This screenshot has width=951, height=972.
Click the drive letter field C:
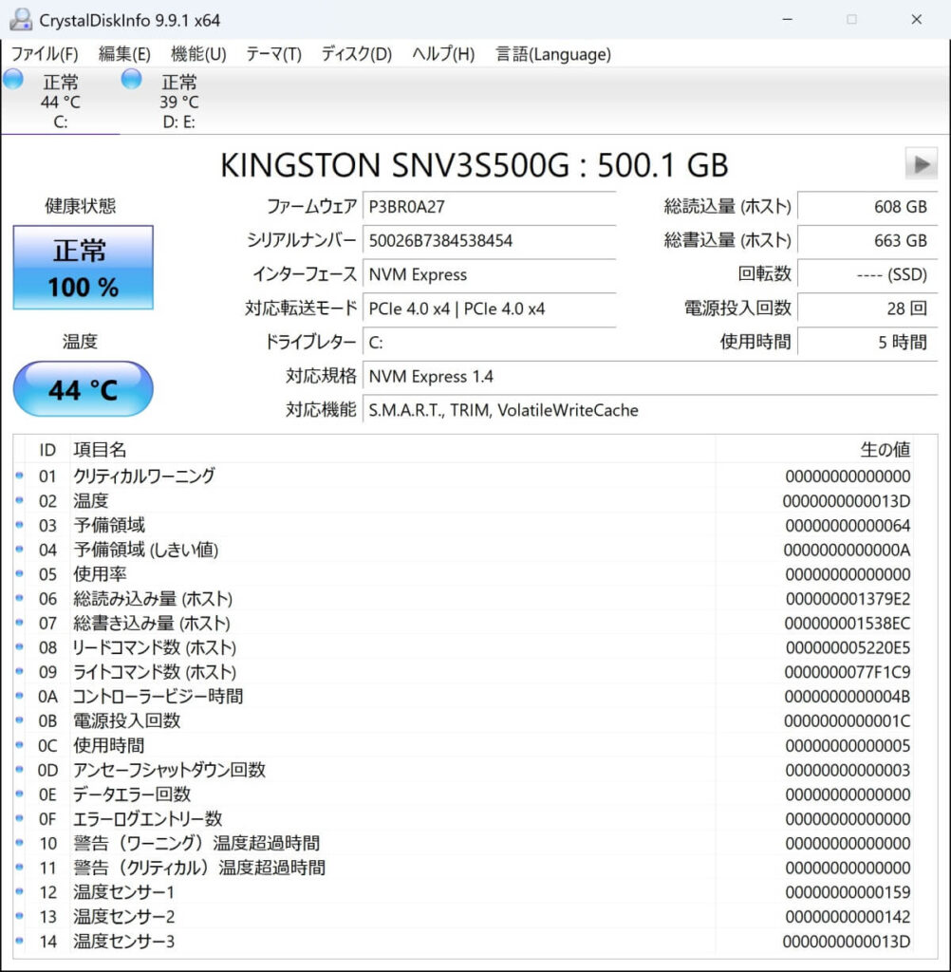pyautogui.click(x=489, y=342)
